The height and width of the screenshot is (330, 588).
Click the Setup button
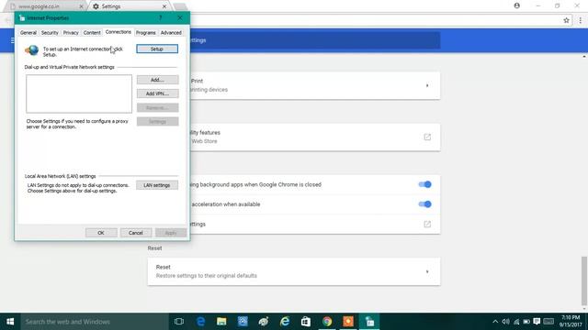pos(157,49)
